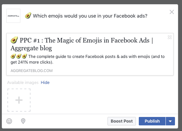Add a location with the pin icon
Viewport: 182px width, 131px height.
(x=23, y=121)
